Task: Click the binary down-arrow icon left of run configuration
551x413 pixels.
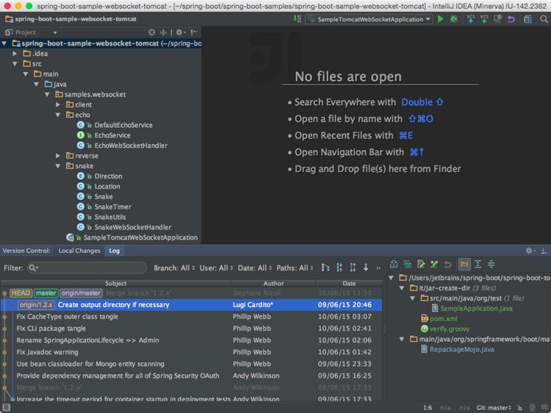Action: (x=298, y=19)
